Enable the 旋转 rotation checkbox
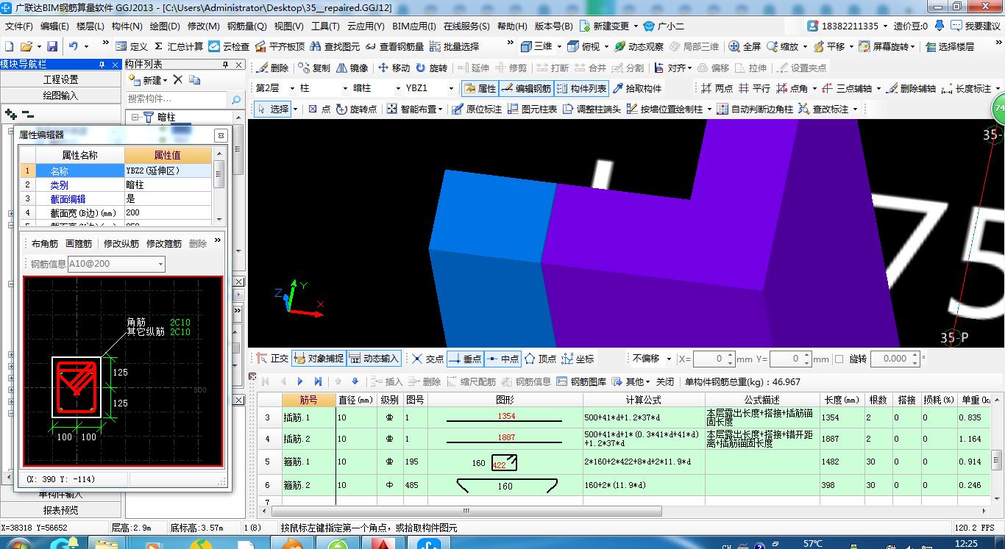This screenshot has height=549, width=1005. point(839,359)
